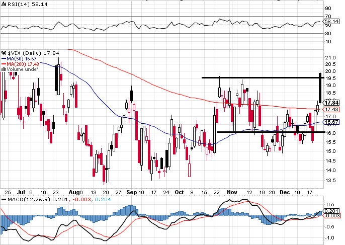Click the 13.5 price axis label

pyautogui.click(x=330, y=181)
